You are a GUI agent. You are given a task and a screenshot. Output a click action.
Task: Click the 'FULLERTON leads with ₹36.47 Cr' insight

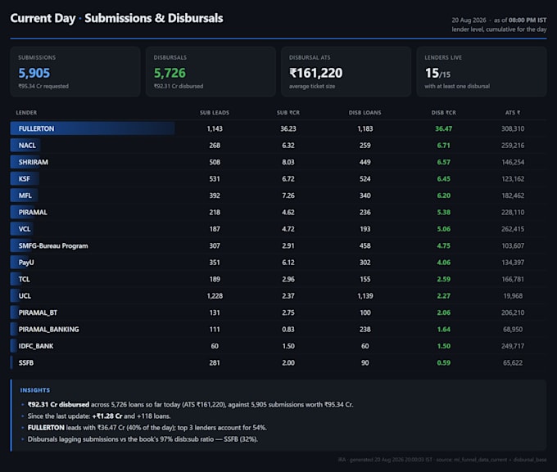click(147, 428)
